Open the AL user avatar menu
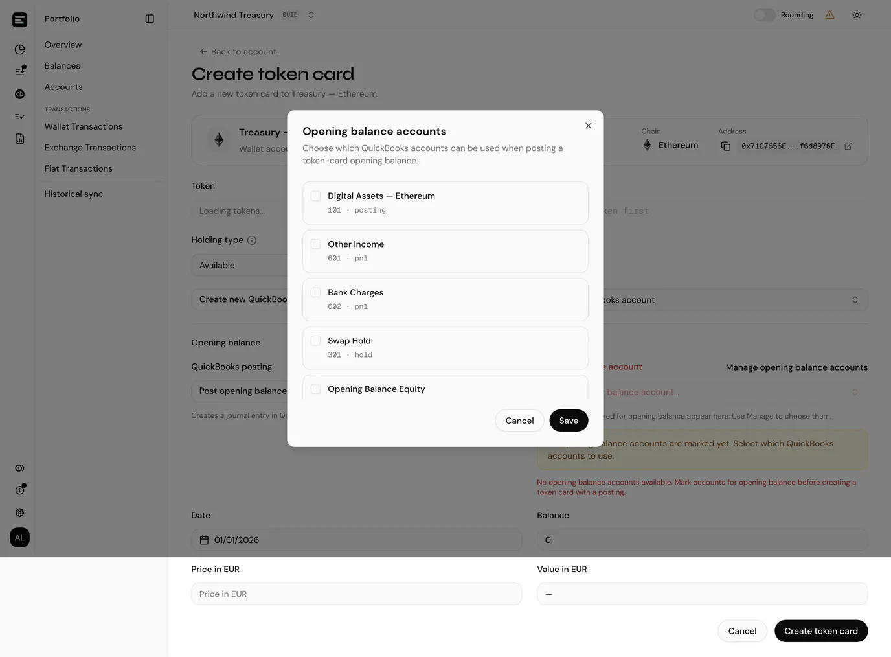 coord(20,538)
